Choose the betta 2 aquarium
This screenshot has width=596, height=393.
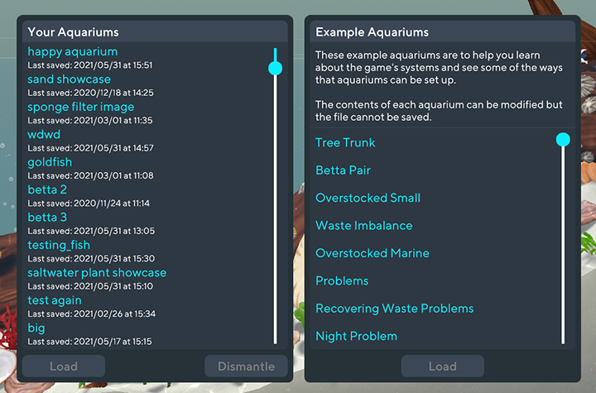[x=47, y=190]
